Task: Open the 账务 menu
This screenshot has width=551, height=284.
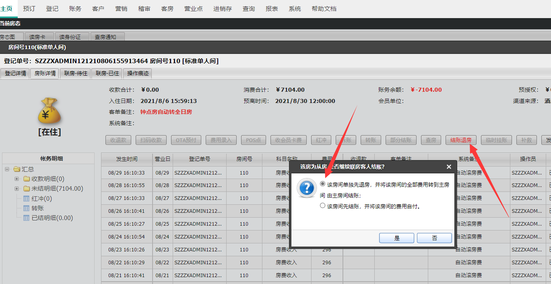Action: (x=75, y=8)
